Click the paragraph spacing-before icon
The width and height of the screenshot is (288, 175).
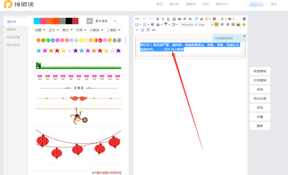click(158, 25)
